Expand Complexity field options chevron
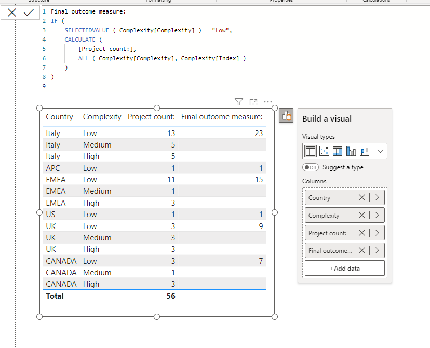The height and width of the screenshot is (348, 430). tap(377, 215)
